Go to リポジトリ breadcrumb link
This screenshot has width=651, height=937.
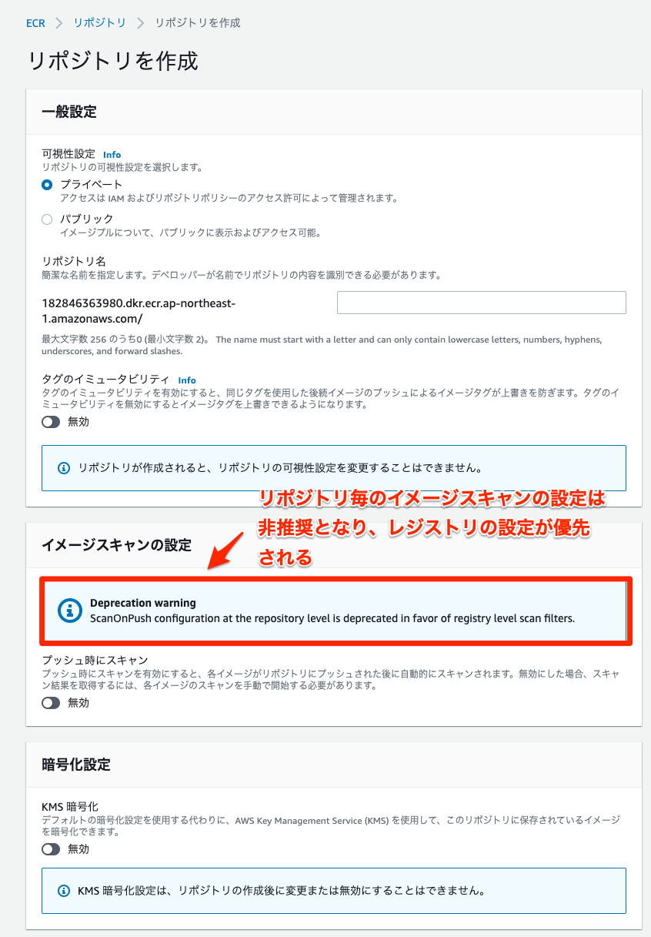[99, 23]
